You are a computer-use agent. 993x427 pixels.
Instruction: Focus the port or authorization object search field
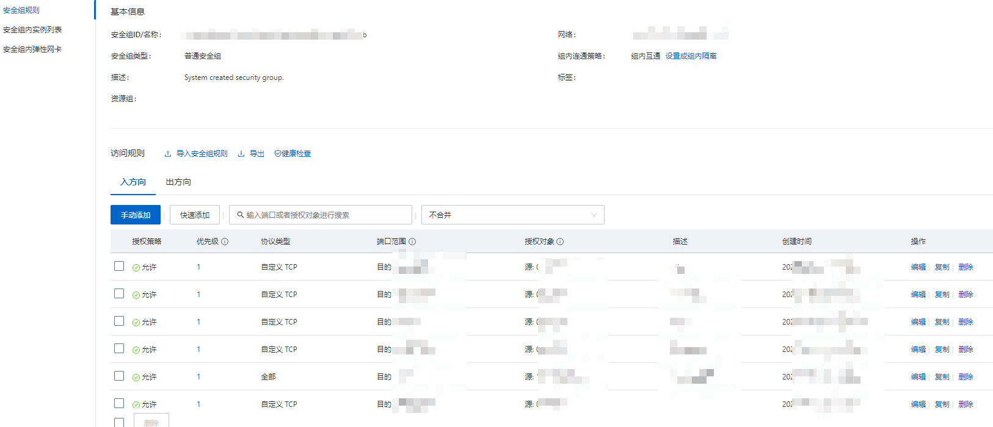(321, 215)
